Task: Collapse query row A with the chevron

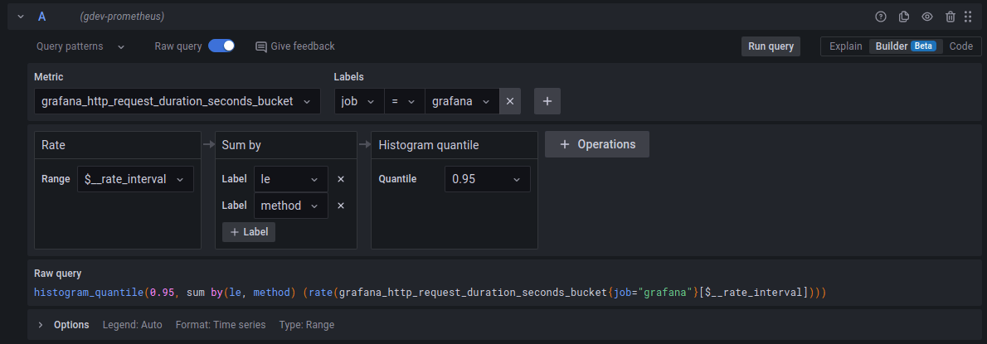Action: click(x=21, y=17)
